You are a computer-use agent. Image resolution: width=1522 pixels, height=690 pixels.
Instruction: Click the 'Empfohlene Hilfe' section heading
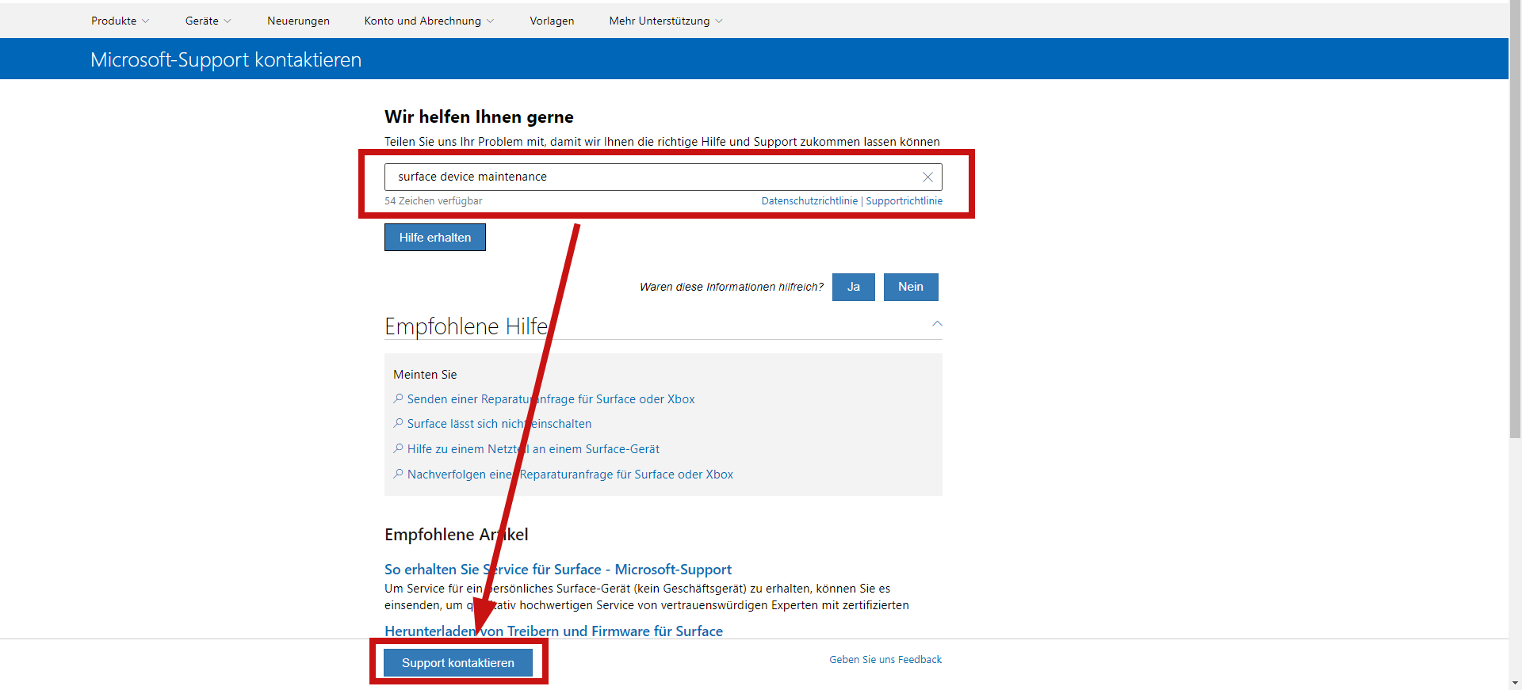click(466, 326)
